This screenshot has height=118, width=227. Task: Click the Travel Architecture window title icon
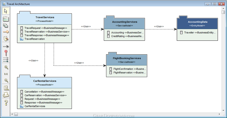click(4, 4)
